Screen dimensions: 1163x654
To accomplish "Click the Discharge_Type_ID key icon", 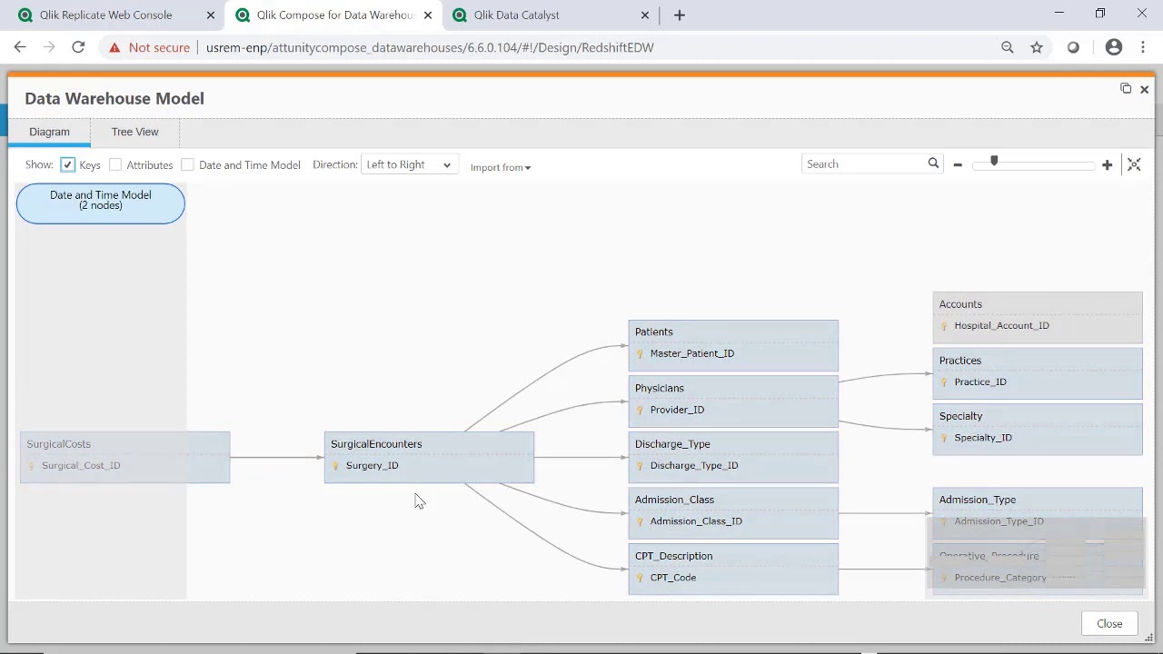I will click(x=640, y=466).
